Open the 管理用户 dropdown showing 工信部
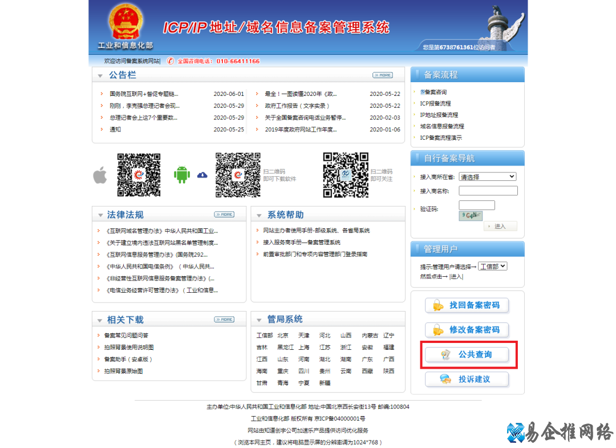The image size is (616, 448). click(493, 265)
